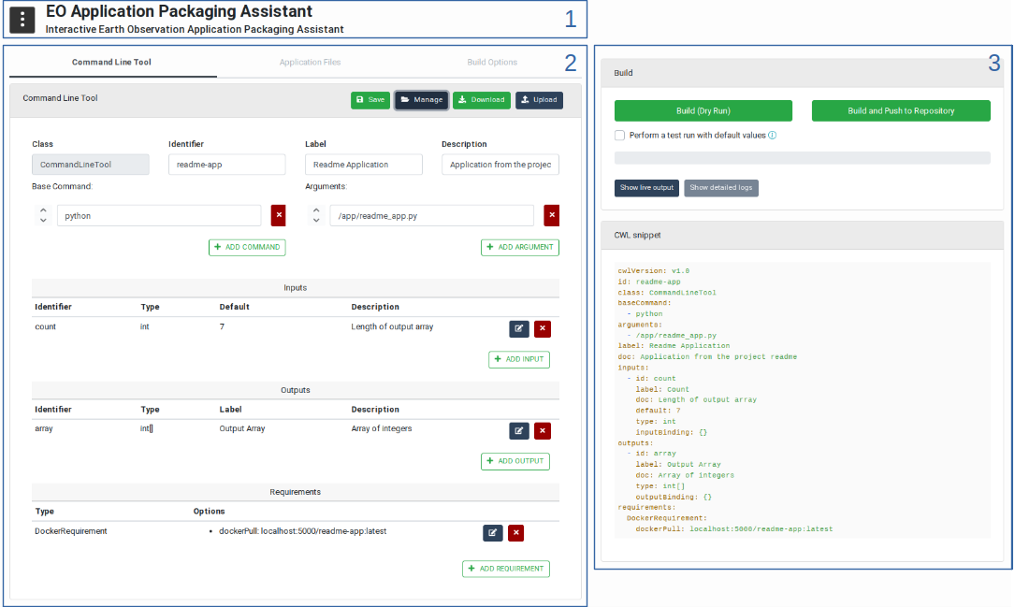Open the Manage button
This screenshot has width=1015, height=607.
[421, 100]
